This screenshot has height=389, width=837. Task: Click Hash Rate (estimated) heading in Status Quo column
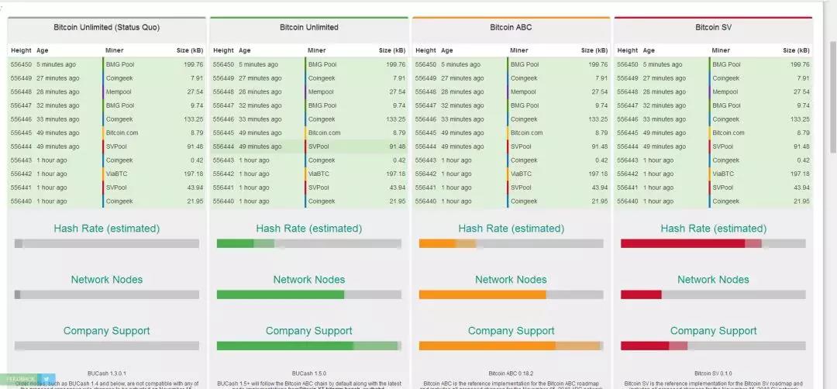point(107,229)
